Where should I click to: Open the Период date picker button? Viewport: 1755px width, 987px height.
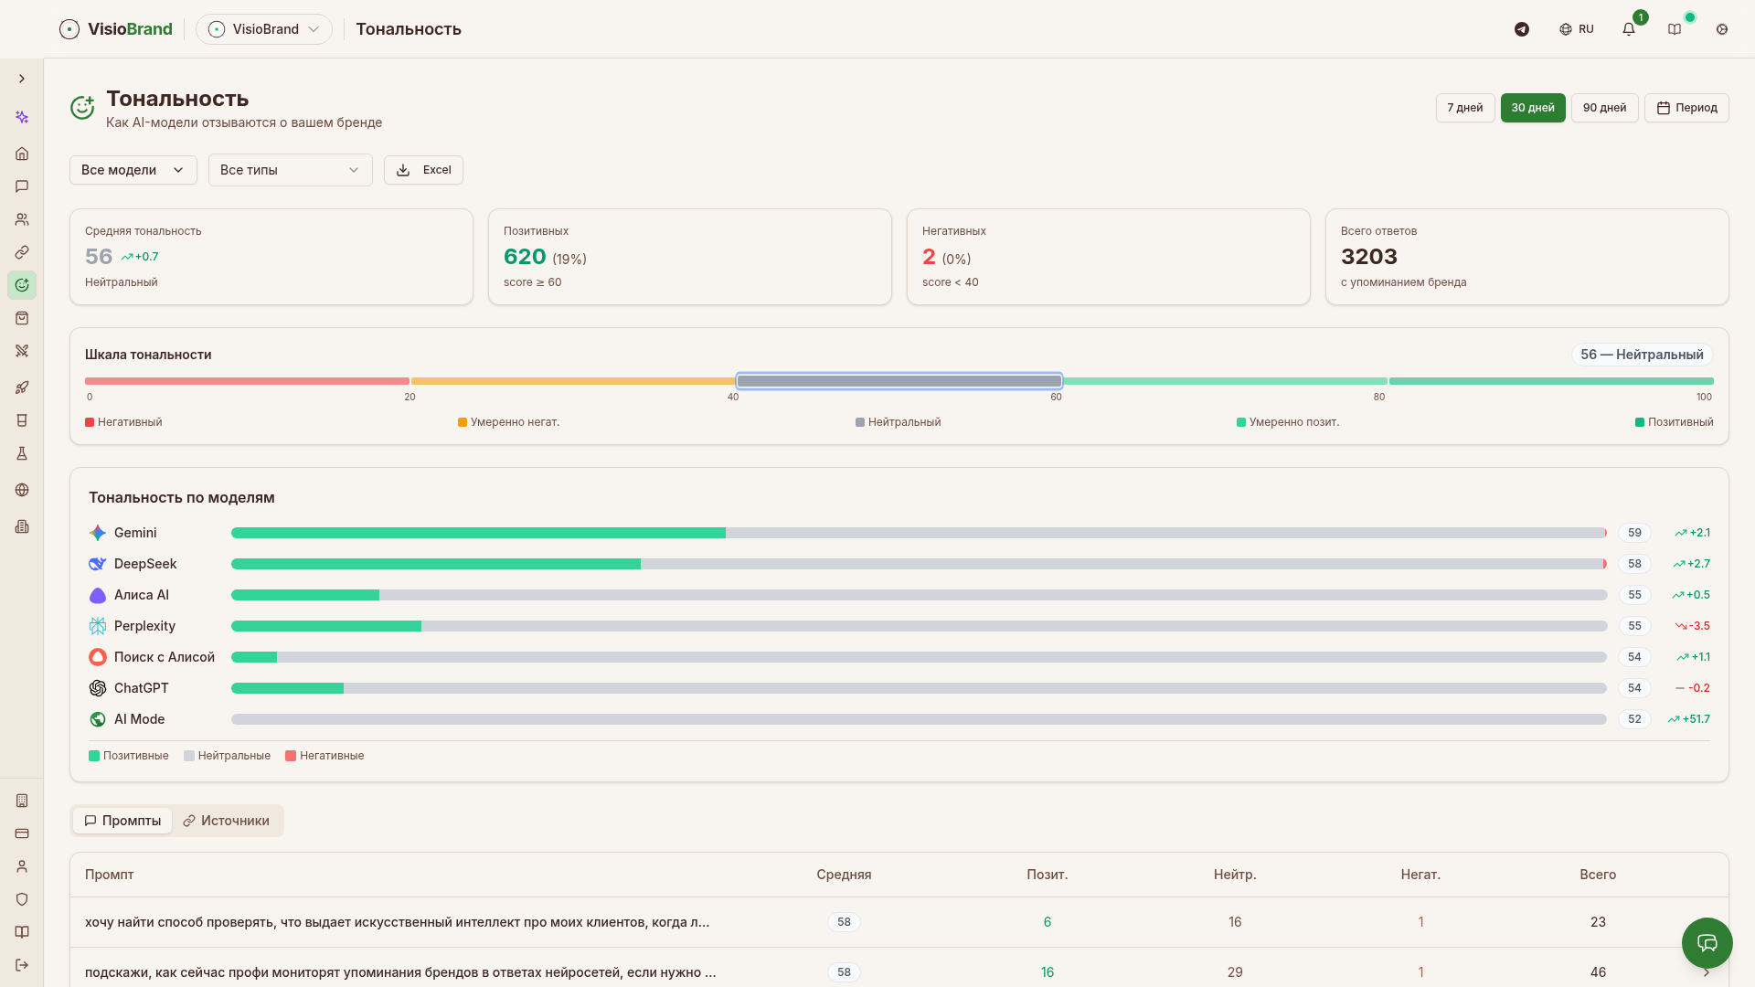[x=1686, y=108]
